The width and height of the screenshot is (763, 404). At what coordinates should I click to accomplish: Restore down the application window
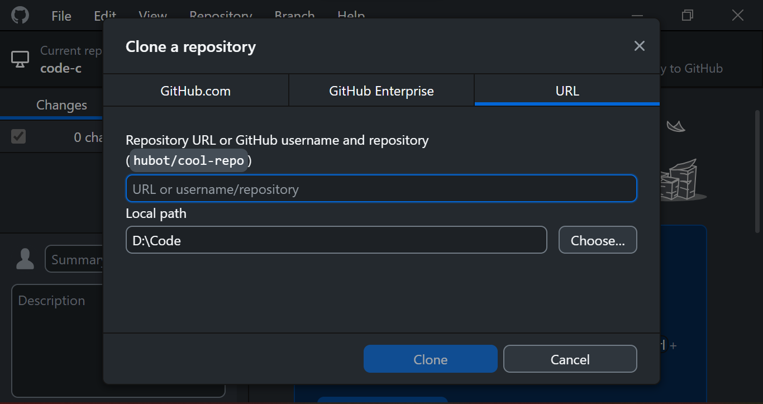(688, 15)
